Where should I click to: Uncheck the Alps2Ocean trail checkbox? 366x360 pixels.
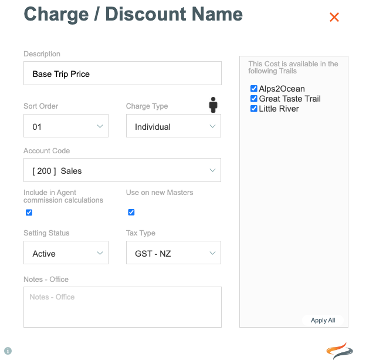pyautogui.click(x=254, y=89)
